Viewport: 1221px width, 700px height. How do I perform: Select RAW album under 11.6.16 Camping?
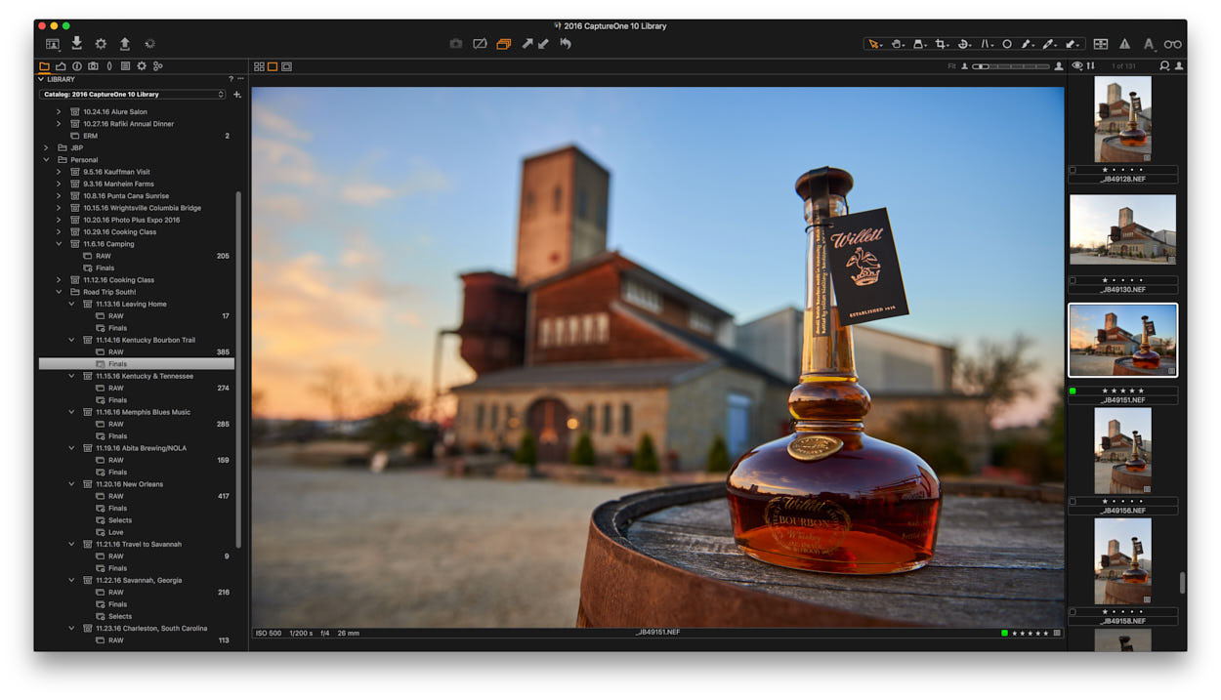tap(103, 256)
